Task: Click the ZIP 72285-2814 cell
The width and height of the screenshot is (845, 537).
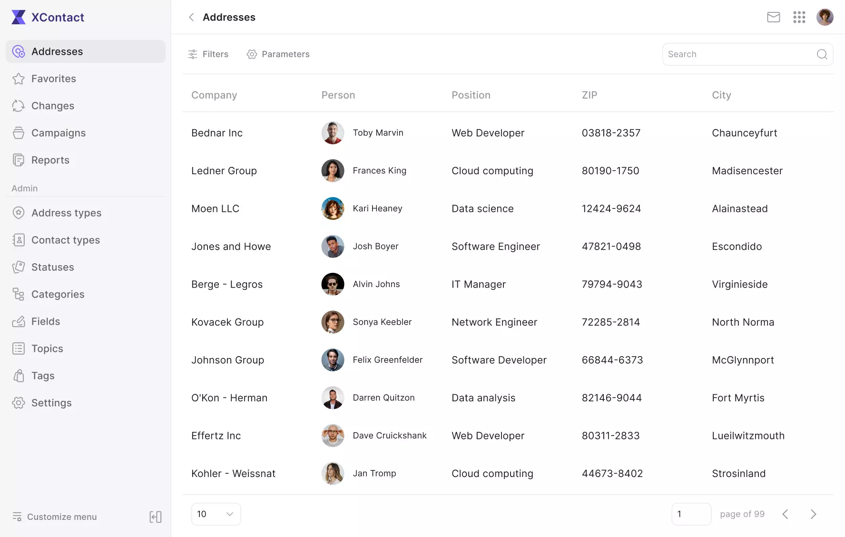Action: pyautogui.click(x=611, y=322)
